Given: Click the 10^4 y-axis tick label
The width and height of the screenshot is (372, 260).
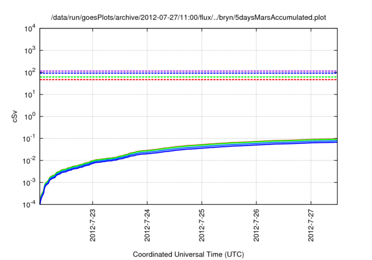Looking at the screenshot, I should [30, 28].
